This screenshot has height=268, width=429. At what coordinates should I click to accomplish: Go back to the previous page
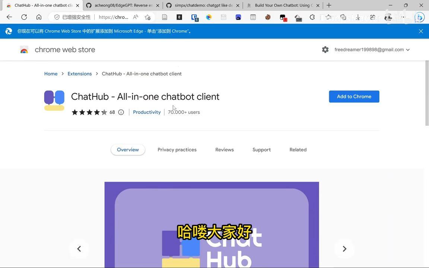point(9,17)
